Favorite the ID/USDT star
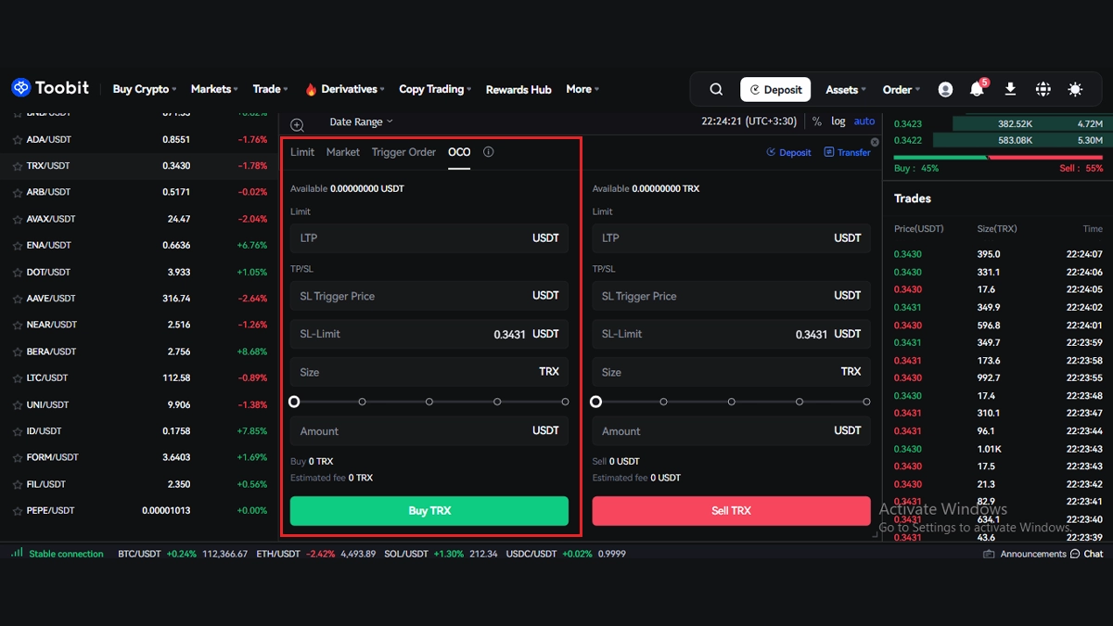Image resolution: width=1113 pixels, height=626 pixels. tap(18, 431)
